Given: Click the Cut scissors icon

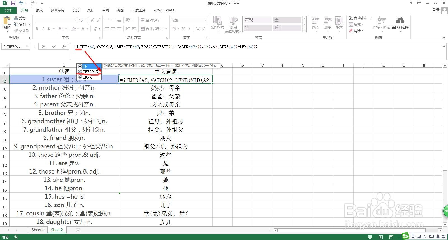Looking at the screenshot, I should click(x=16, y=18).
